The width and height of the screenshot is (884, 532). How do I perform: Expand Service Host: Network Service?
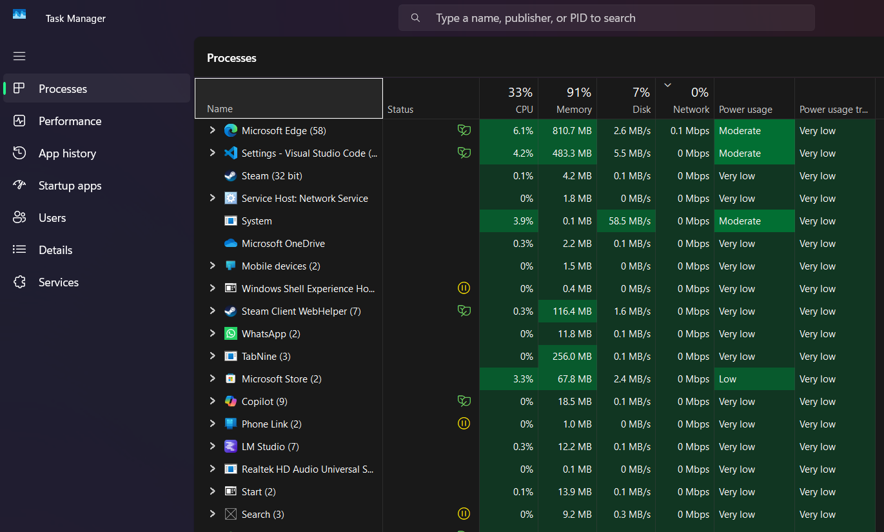(212, 198)
